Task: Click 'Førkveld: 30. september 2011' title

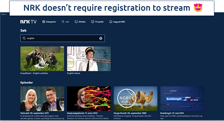Action: (x=34, y=113)
